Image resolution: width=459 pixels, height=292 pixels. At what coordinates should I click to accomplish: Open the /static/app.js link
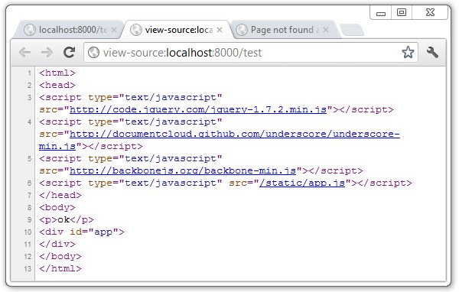pos(302,183)
